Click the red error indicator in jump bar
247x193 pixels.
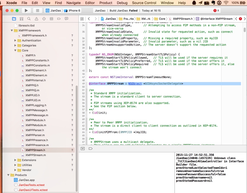pos(240,19)
